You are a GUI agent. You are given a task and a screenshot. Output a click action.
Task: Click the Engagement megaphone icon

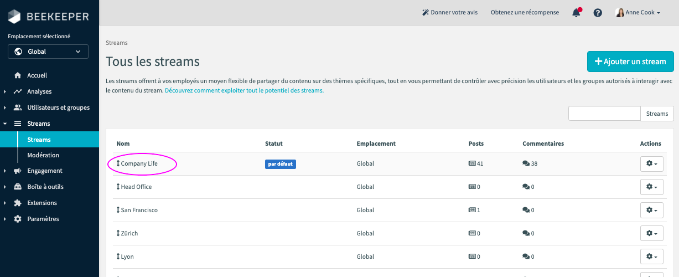tap(18, 171)
